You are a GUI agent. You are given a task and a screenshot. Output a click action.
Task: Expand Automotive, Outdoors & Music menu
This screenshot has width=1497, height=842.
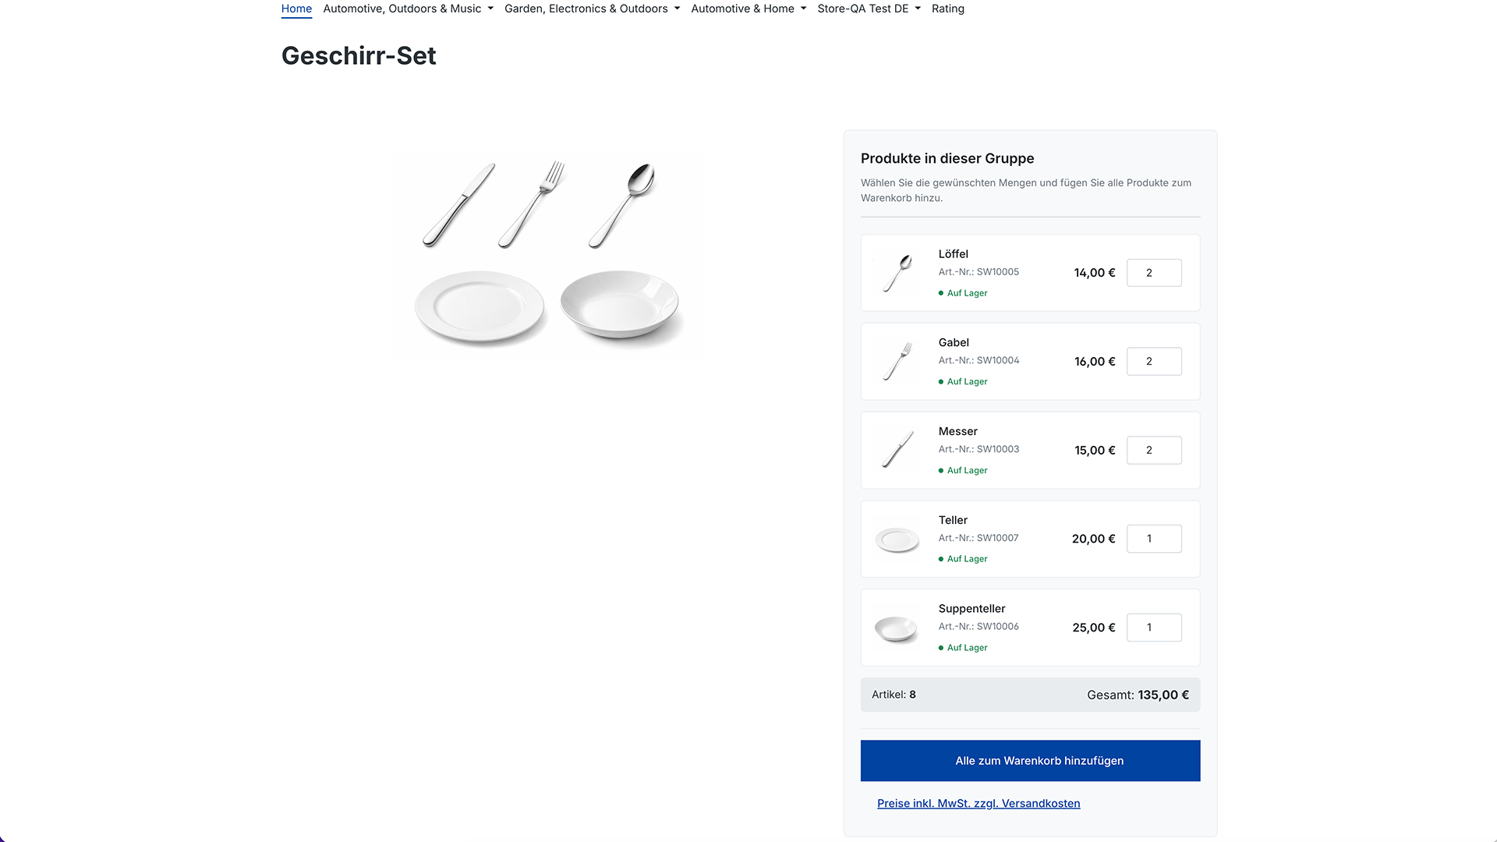(x=408, y=9)
